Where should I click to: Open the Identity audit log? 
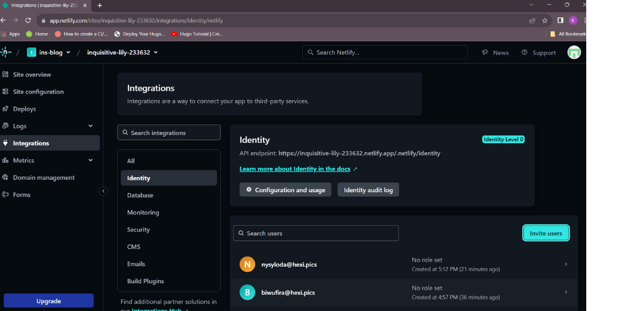368,190
